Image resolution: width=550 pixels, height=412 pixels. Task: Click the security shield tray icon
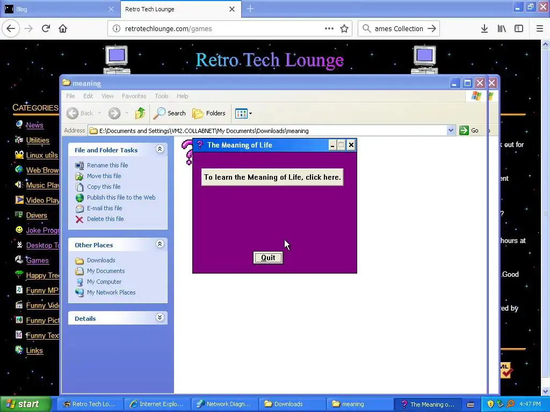(490, 404)
